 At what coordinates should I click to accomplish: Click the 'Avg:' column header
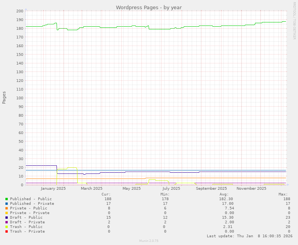pos(224,194)
